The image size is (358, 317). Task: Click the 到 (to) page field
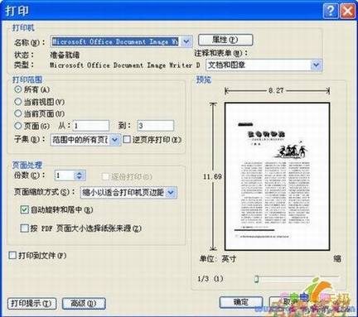[156, 126]
